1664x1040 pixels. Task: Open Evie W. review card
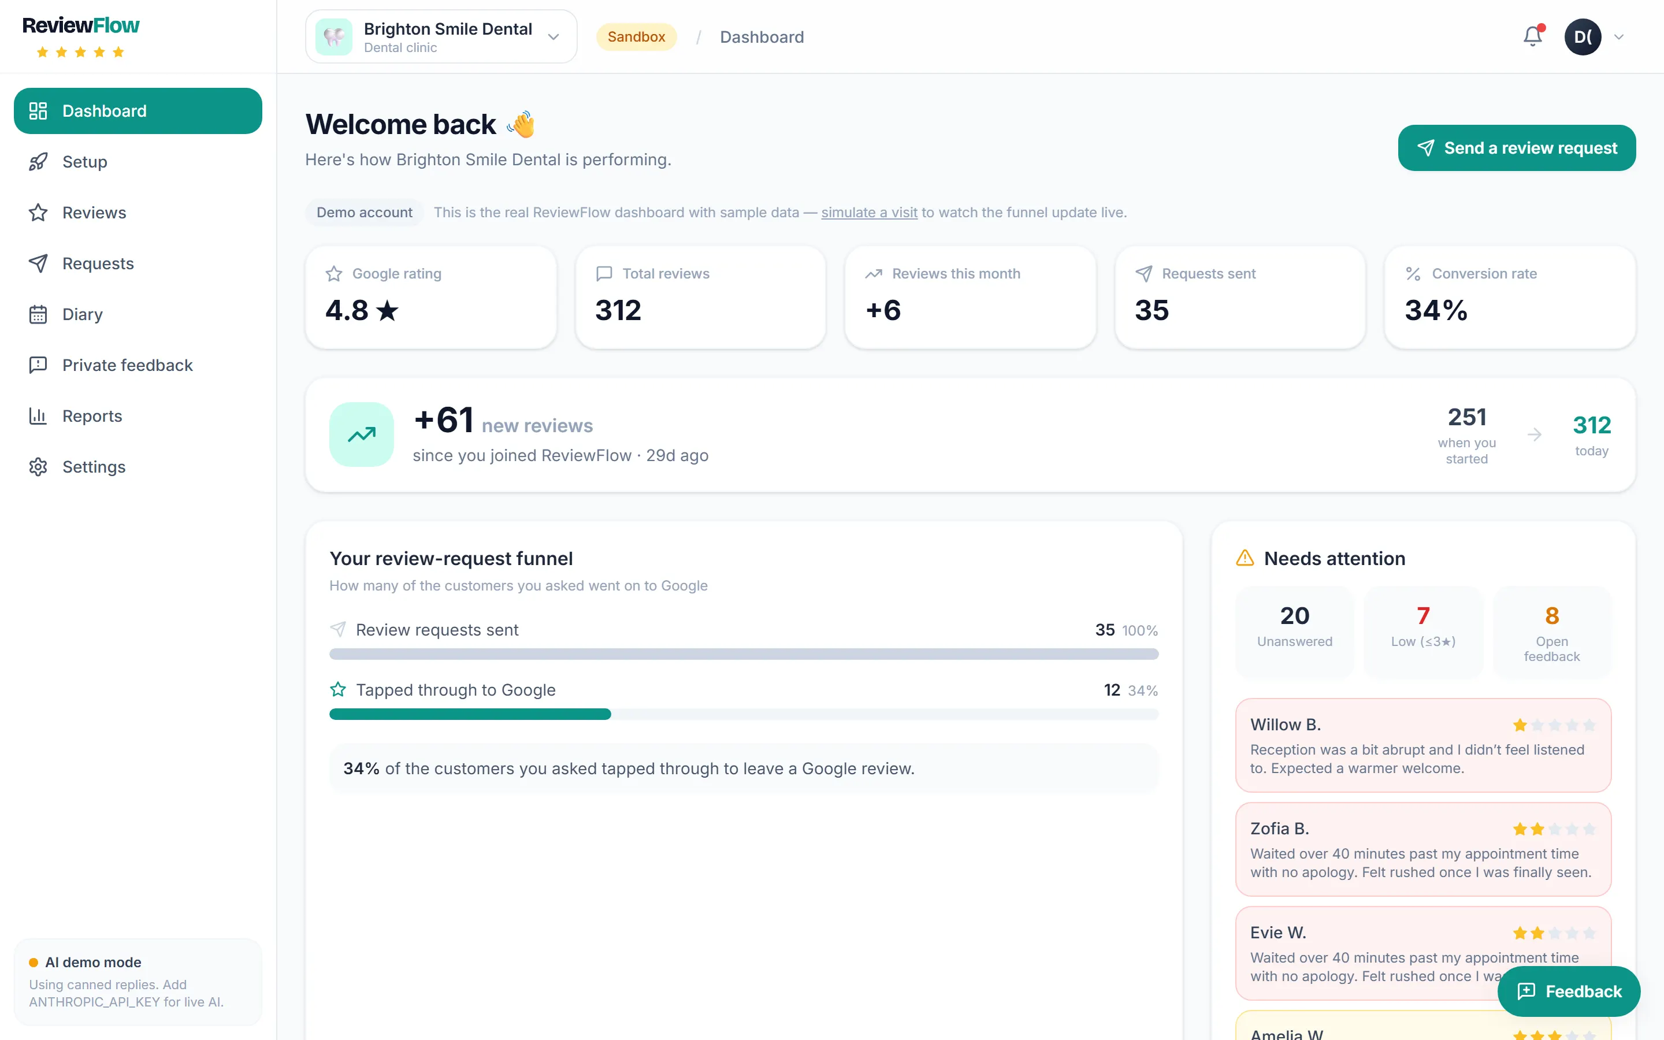coord(1423,953)
